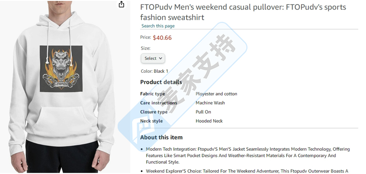Click the Pull On value text
366x174 pixels.
coord(203,112)
